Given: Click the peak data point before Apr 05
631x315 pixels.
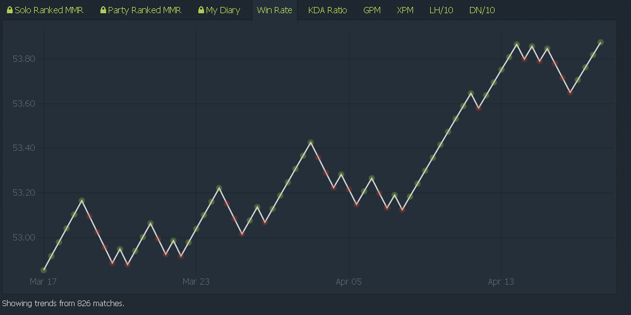Looking at the screenshot, I should click(x=310, y=143).
